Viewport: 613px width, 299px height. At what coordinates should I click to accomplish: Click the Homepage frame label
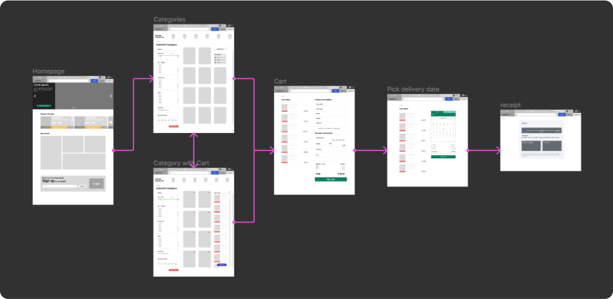point(48,71)
